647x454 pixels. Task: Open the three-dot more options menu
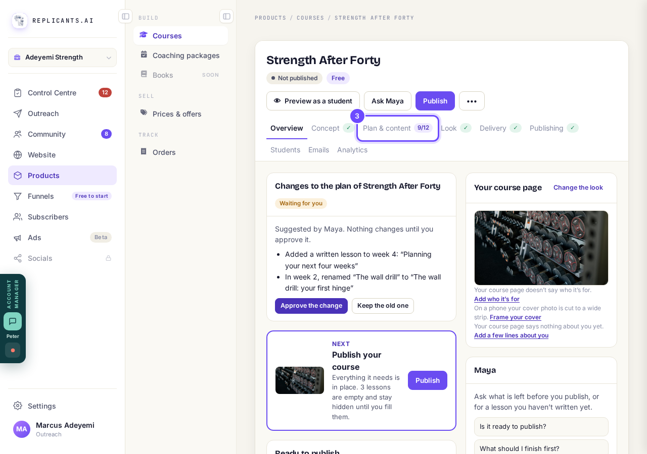tap(472, 101)
